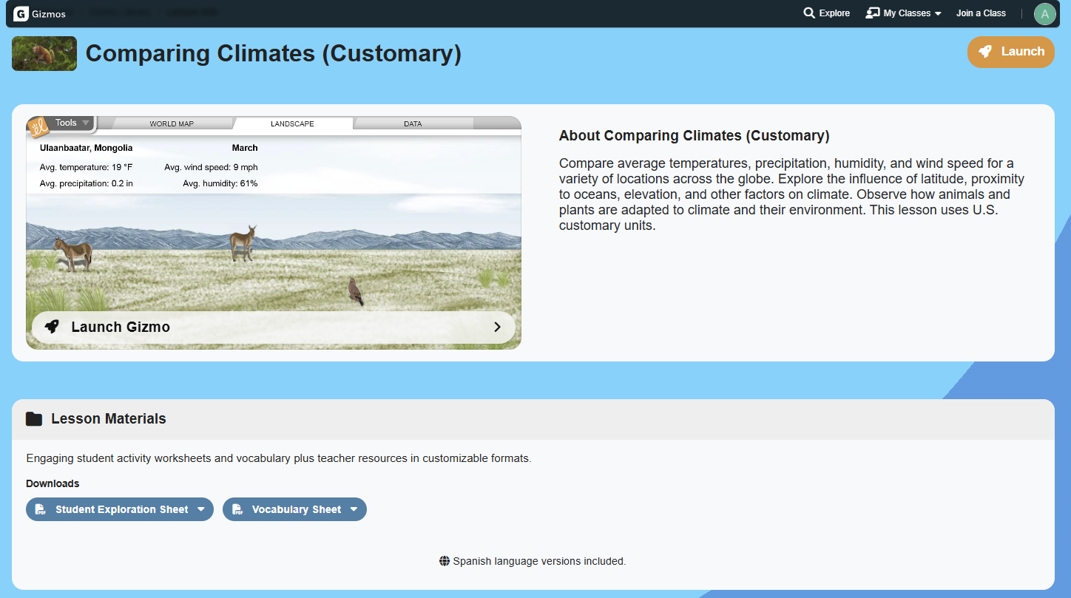Click the rocket icon in the orange Launch button
Screen dimensions: 1071x598
(x=985, y=52)
